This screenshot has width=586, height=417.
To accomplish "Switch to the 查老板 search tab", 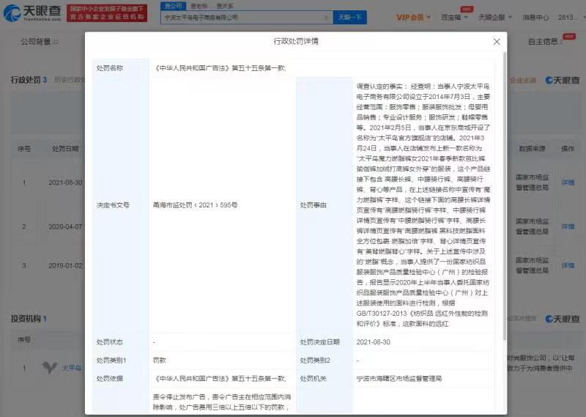I will (199, 5).
